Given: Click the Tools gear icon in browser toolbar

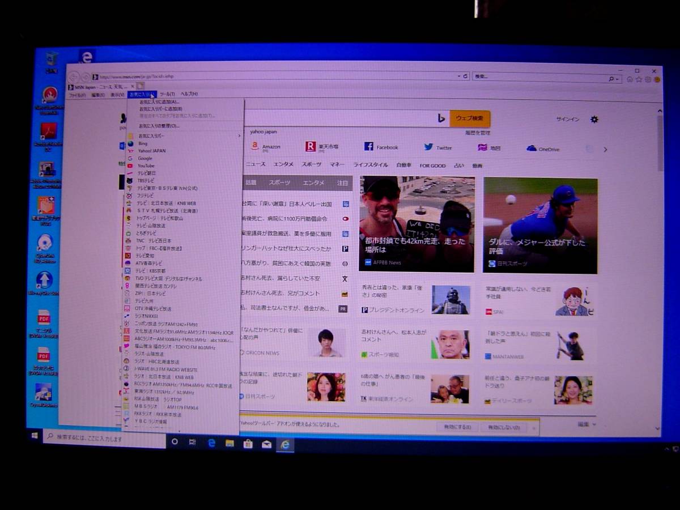Looking at the screenshot, I should pyautogui.click(x=648, y=79).
